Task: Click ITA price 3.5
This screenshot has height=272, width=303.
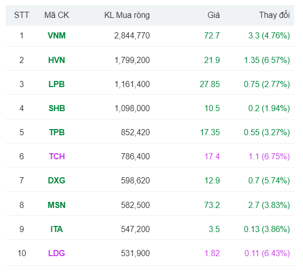Action: (x=214, y=229)
